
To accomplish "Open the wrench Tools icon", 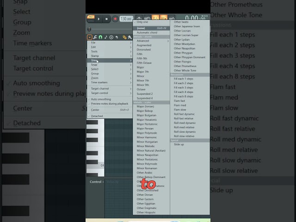I will (95, 37).
